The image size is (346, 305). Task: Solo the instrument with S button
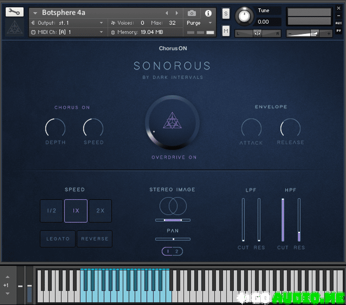pos(226,13)
